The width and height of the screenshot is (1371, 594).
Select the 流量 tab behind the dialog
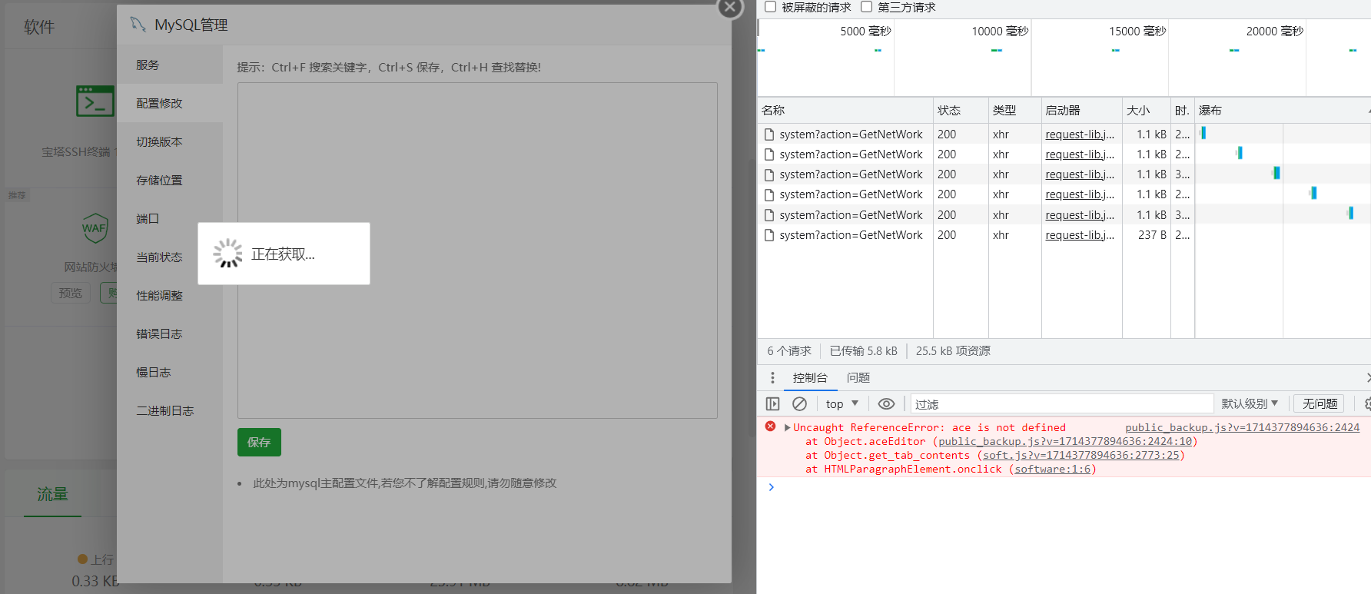tap(52, 494)
